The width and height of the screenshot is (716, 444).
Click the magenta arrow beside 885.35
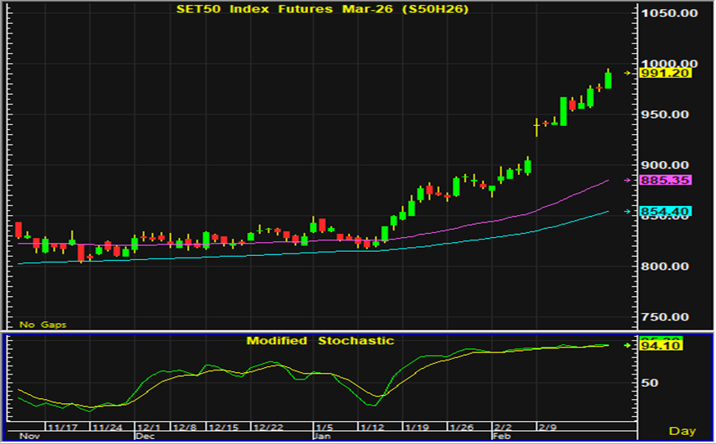[628, 180]
